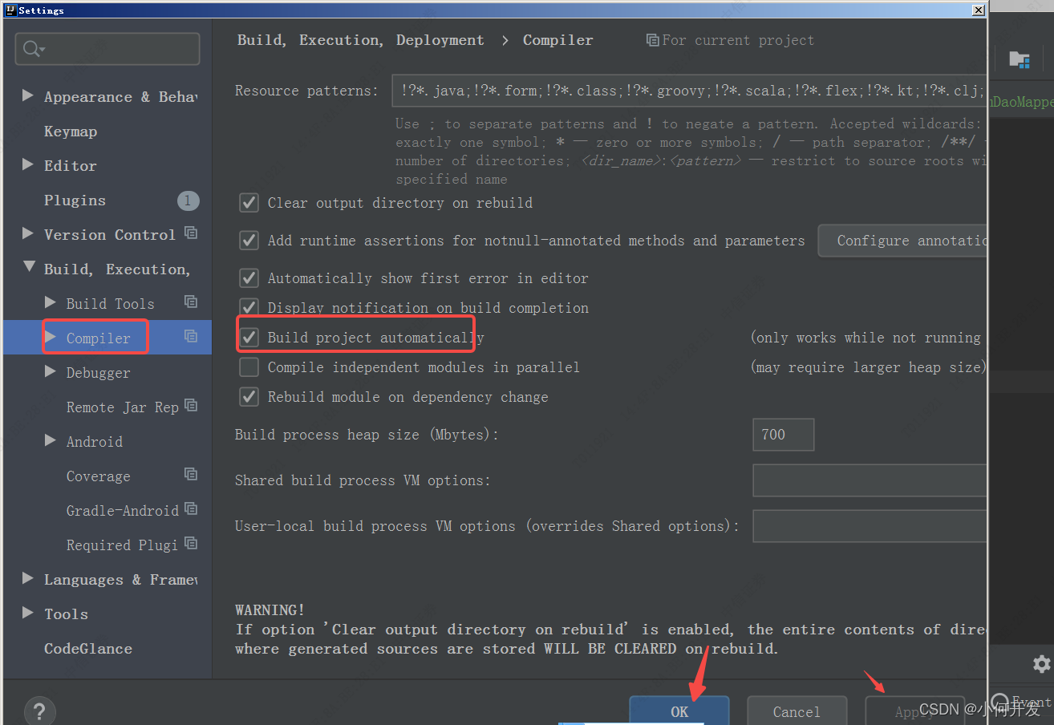Toggle Automatically show first error in editor

[x=249, y=278]
